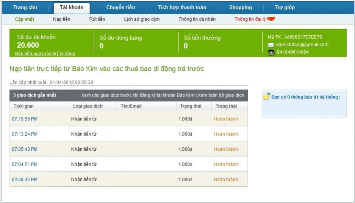
Task: Go to the Chuyển tiền tab
Action: (121, 8)
